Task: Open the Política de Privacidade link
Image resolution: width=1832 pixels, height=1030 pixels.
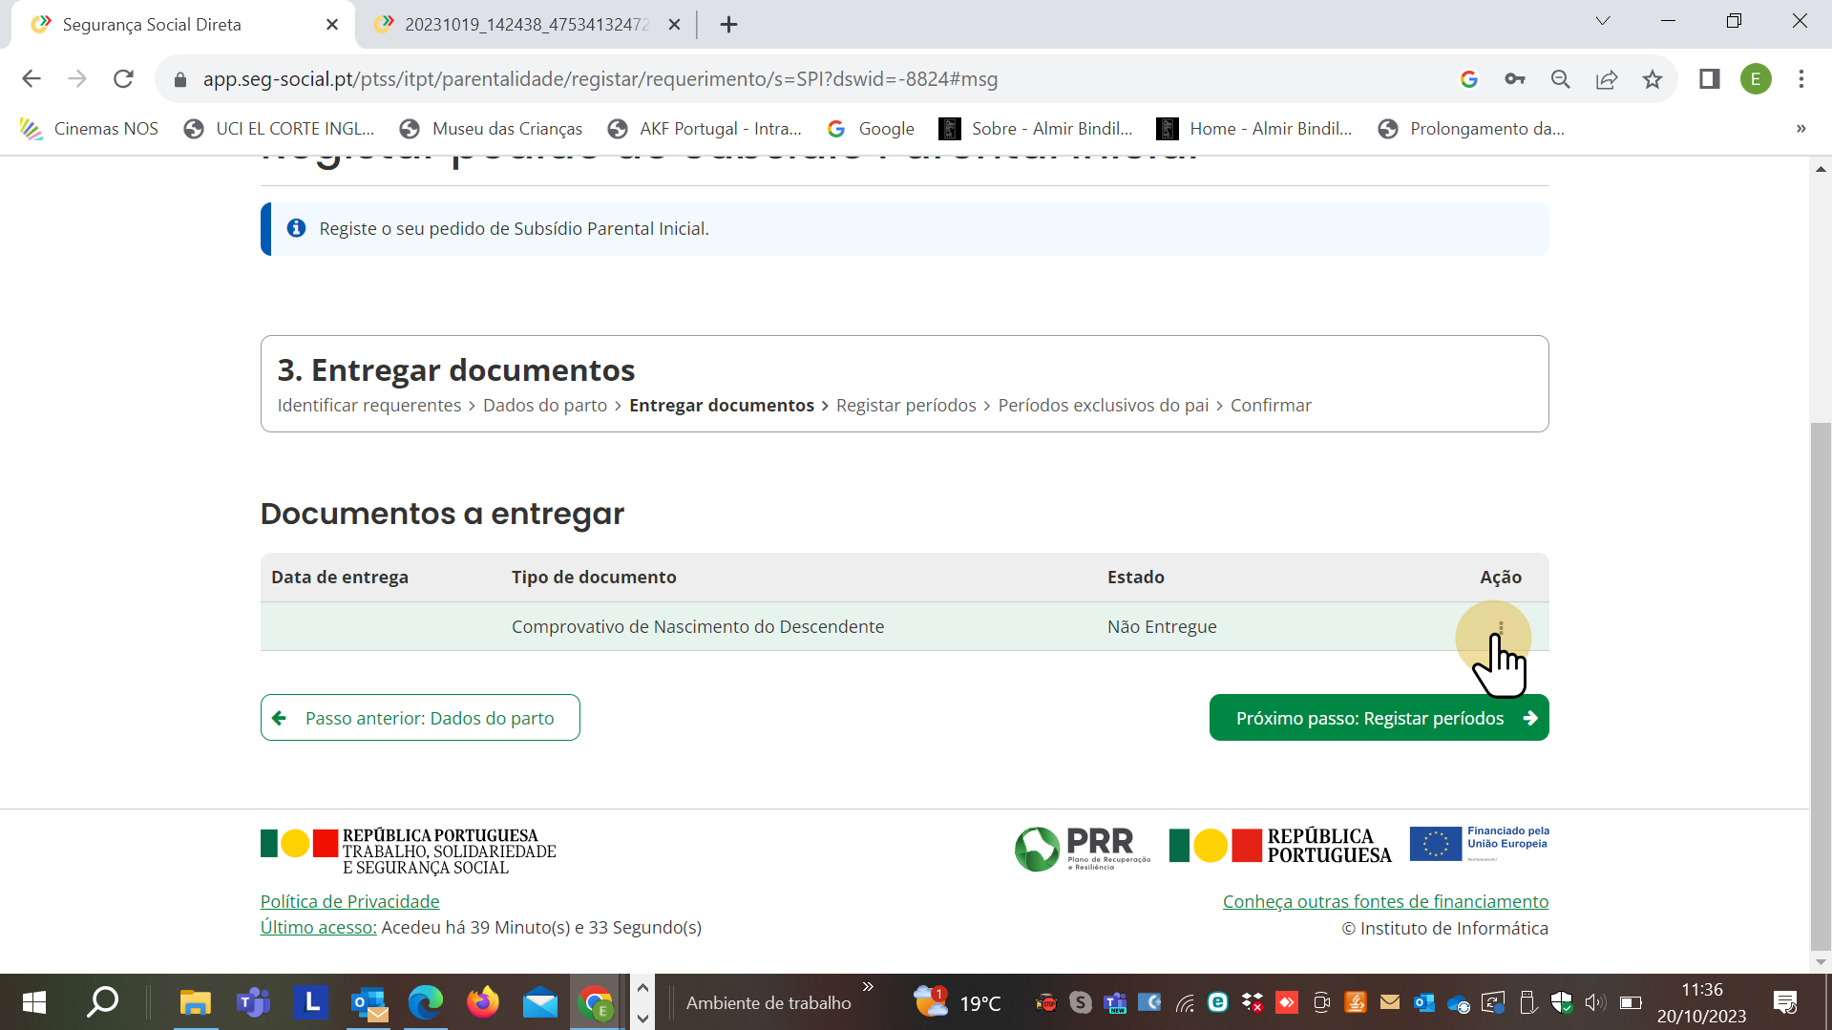Action: (x=349, y=901)
